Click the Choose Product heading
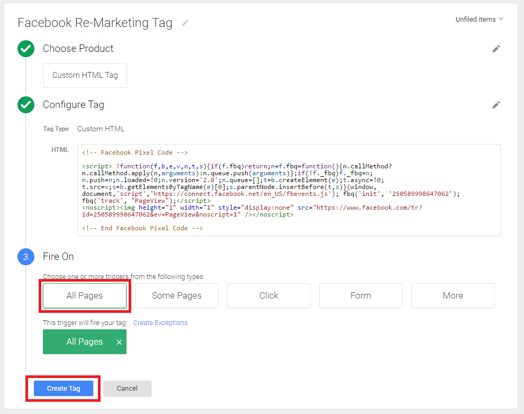 coord(78,49)
